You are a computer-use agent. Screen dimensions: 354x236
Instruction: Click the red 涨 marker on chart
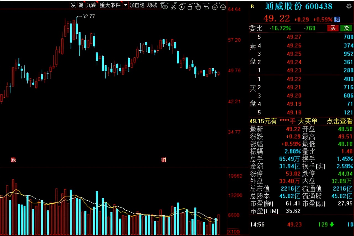click(x=13, y=160)
